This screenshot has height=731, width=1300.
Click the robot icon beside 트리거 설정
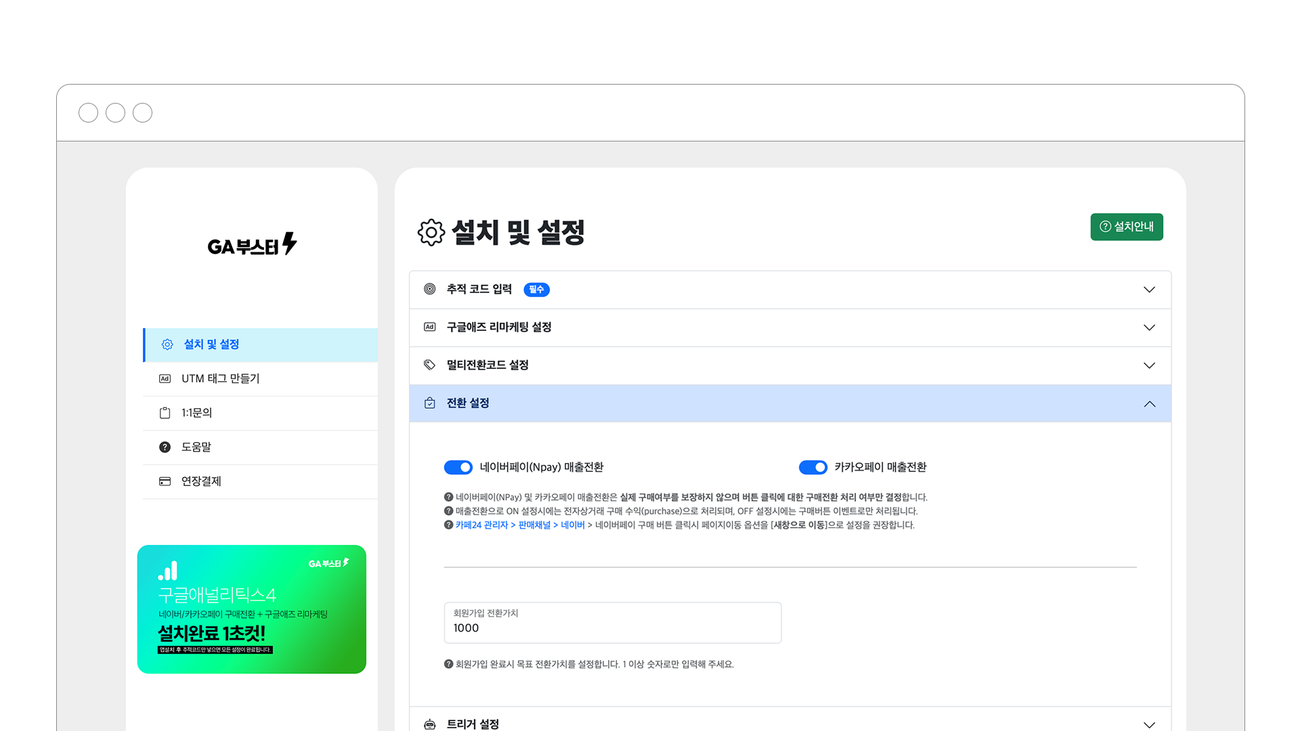click(x=429, y=724)
